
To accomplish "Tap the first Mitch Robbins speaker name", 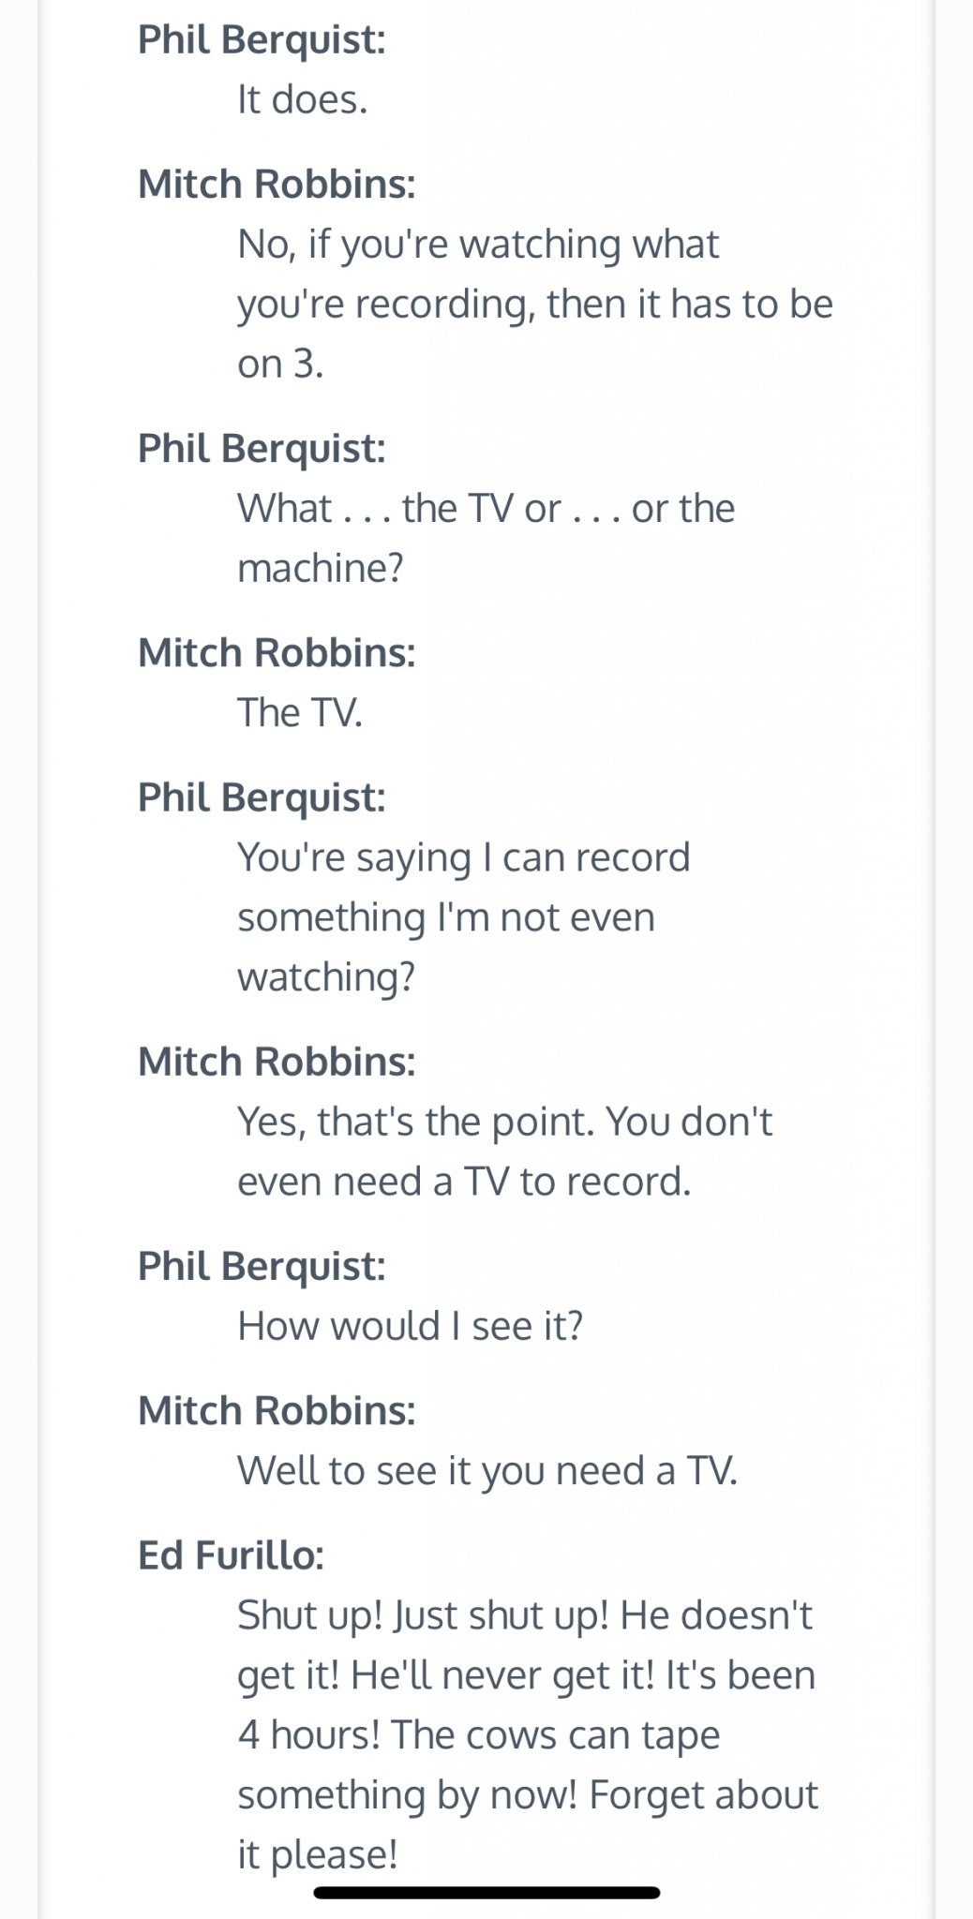I will tap(277, 184).
